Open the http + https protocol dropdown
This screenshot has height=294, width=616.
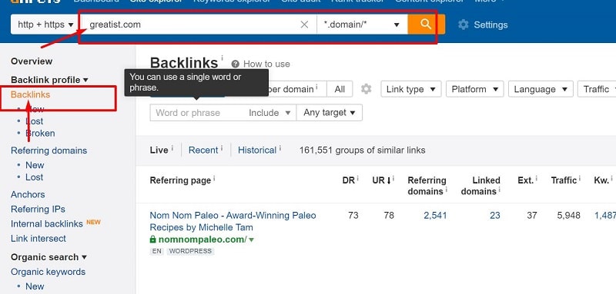pyautogui.click(x=45, y=25)
